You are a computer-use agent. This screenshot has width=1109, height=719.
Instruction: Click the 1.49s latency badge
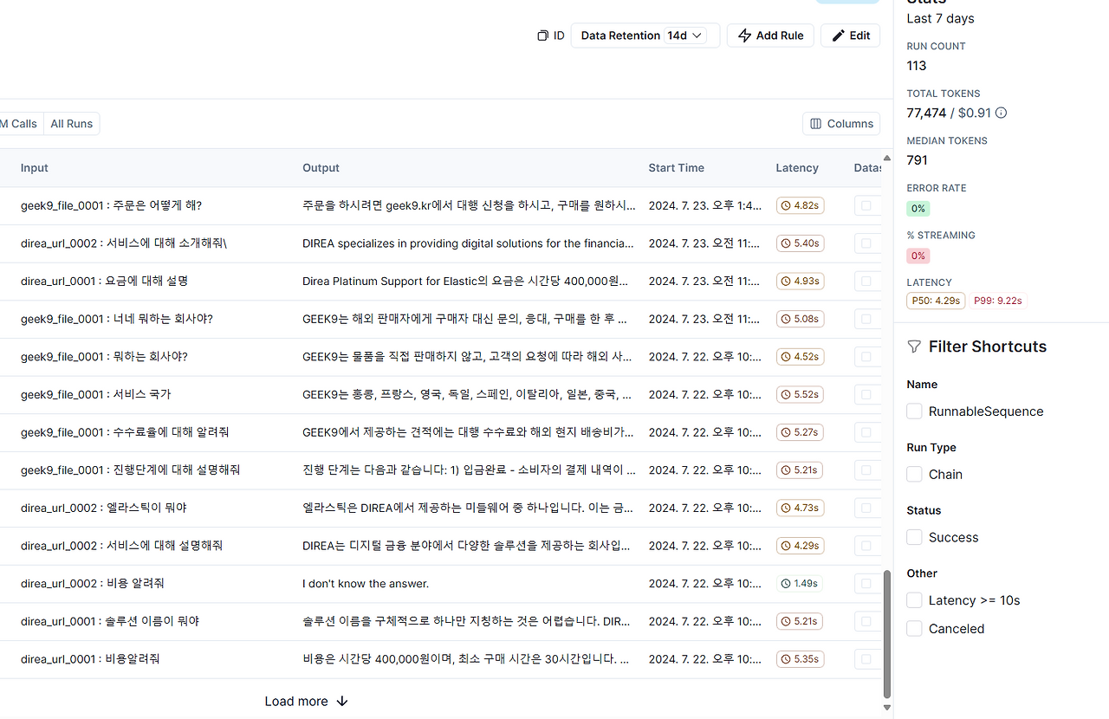[800, 584]
